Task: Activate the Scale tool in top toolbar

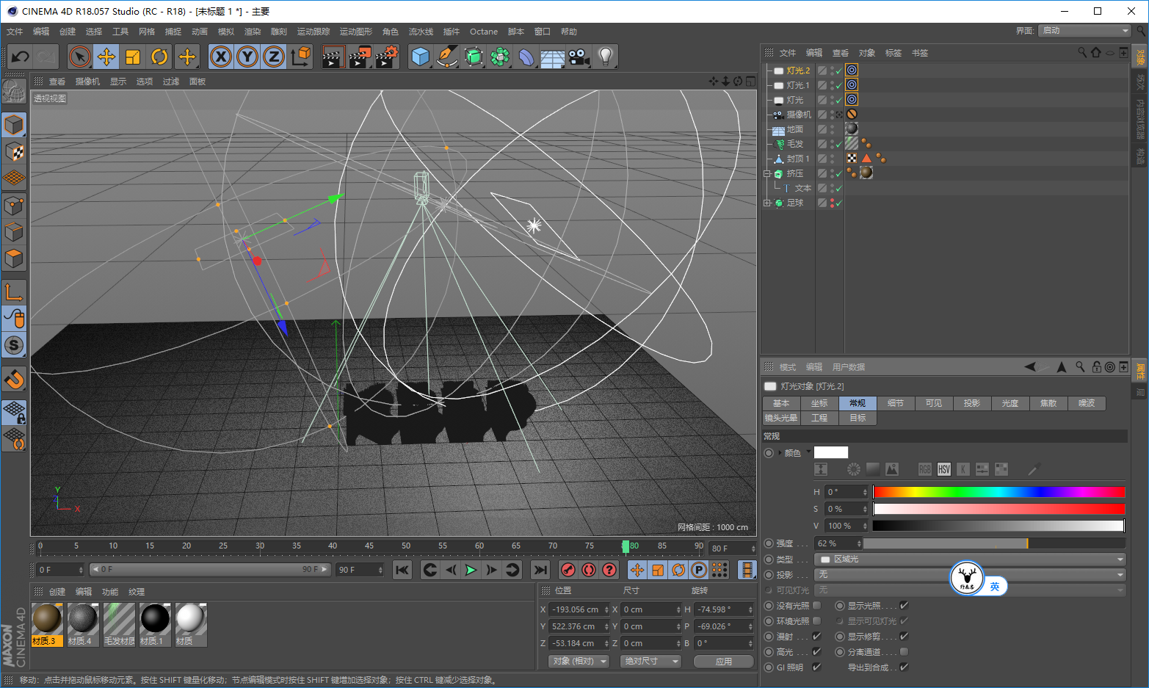Action: pyautogui.click(x=133, y=57)
